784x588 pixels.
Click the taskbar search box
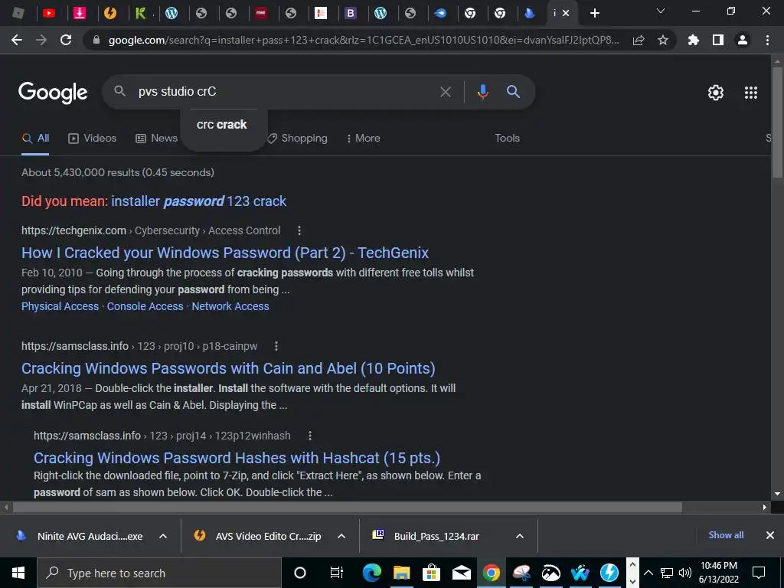point(159,573)
